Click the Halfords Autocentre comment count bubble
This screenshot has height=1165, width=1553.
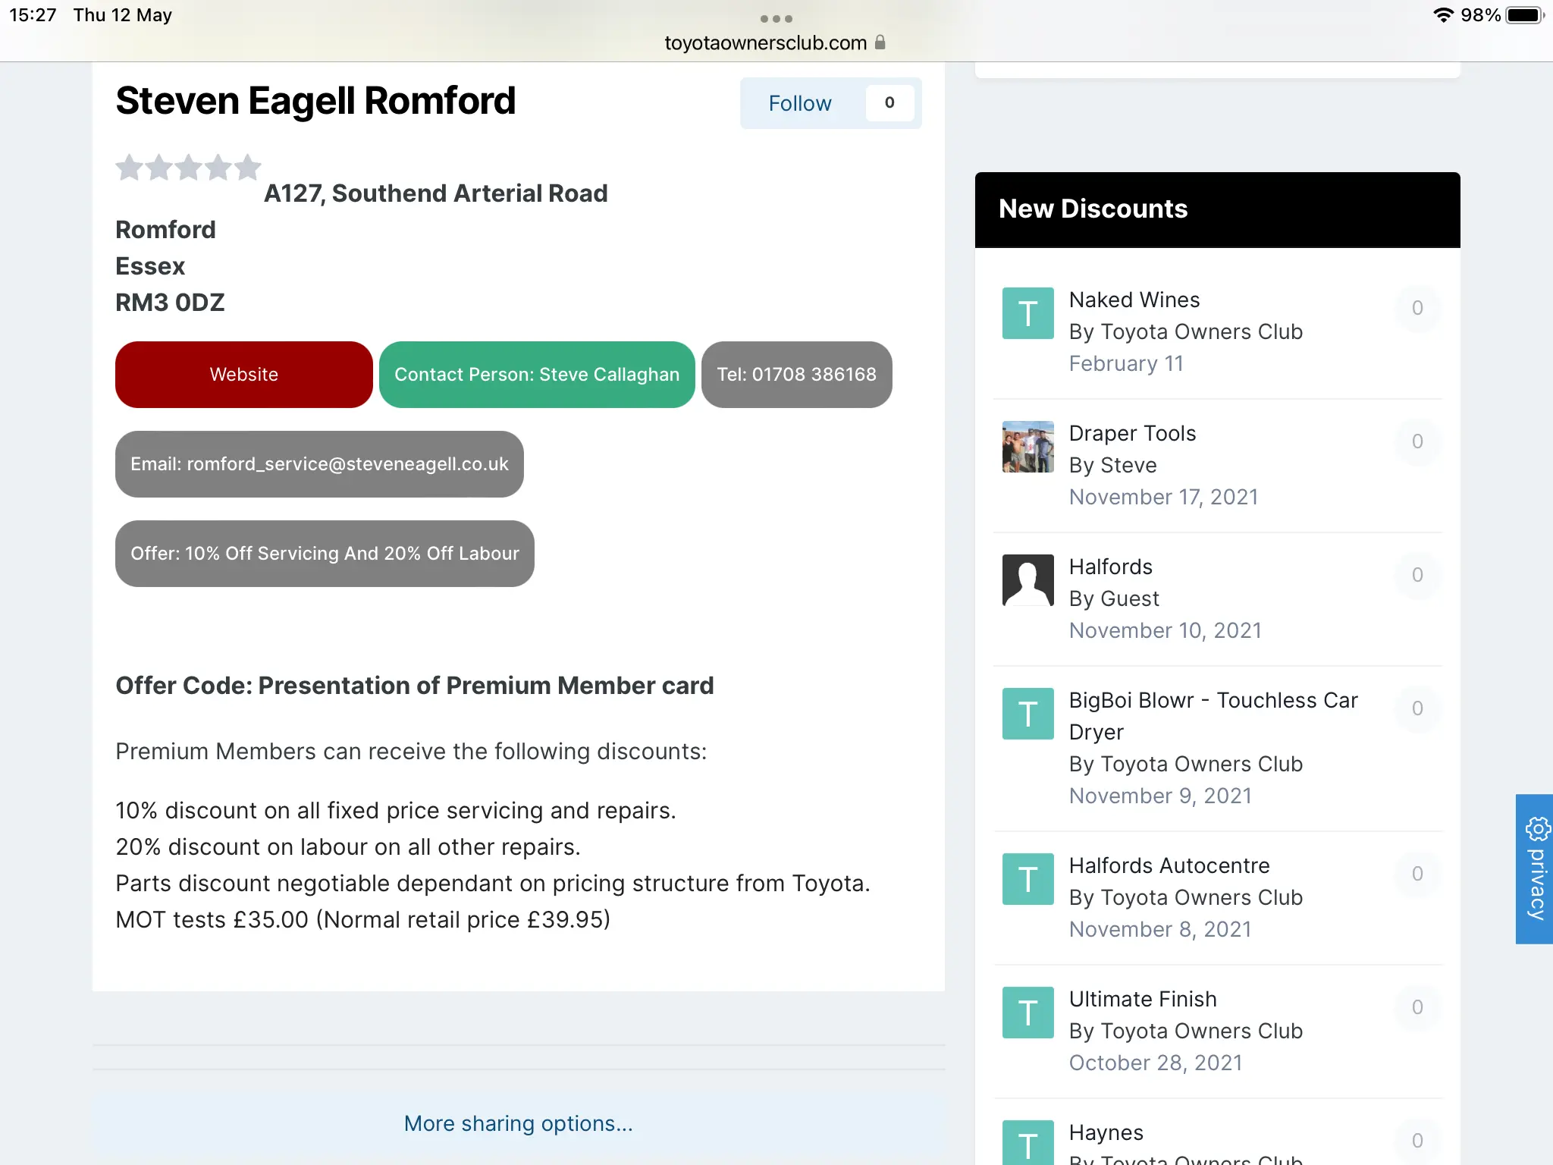pos(1417,874)
